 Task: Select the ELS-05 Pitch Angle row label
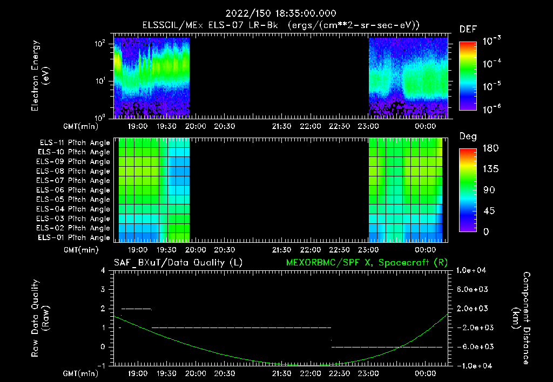point(73,200)
